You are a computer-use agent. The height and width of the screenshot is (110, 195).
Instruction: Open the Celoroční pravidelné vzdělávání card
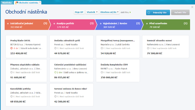(x=71, y=71)
